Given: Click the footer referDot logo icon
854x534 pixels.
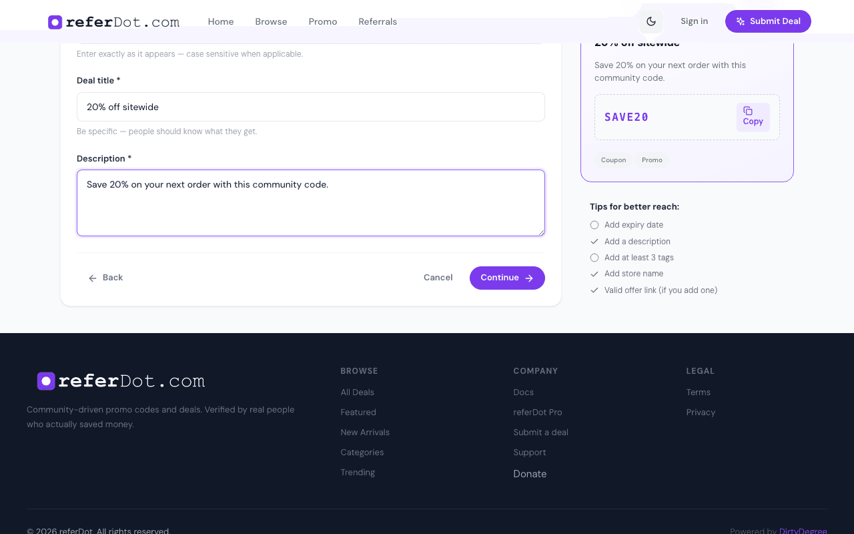Looking at the screenshot, I should [46, 381].
